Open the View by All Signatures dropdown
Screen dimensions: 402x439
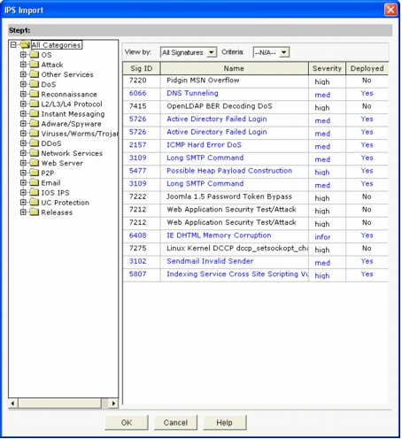pyautogui.click(x=189, y=52)
